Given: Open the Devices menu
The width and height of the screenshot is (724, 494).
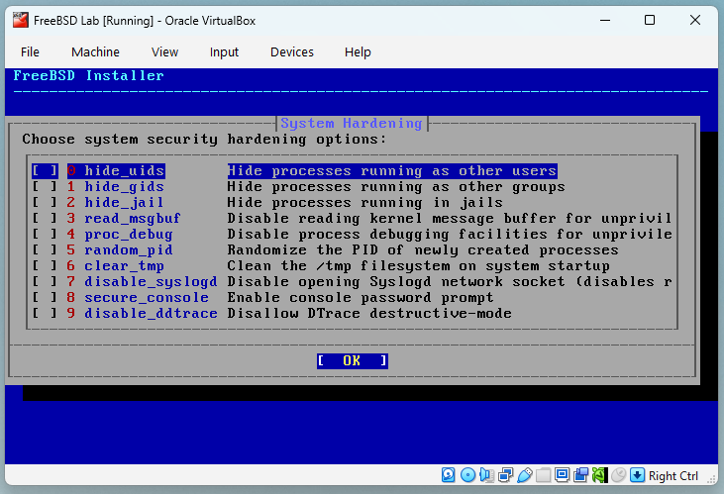Looking at the screenshot, I should coord(292,52).
